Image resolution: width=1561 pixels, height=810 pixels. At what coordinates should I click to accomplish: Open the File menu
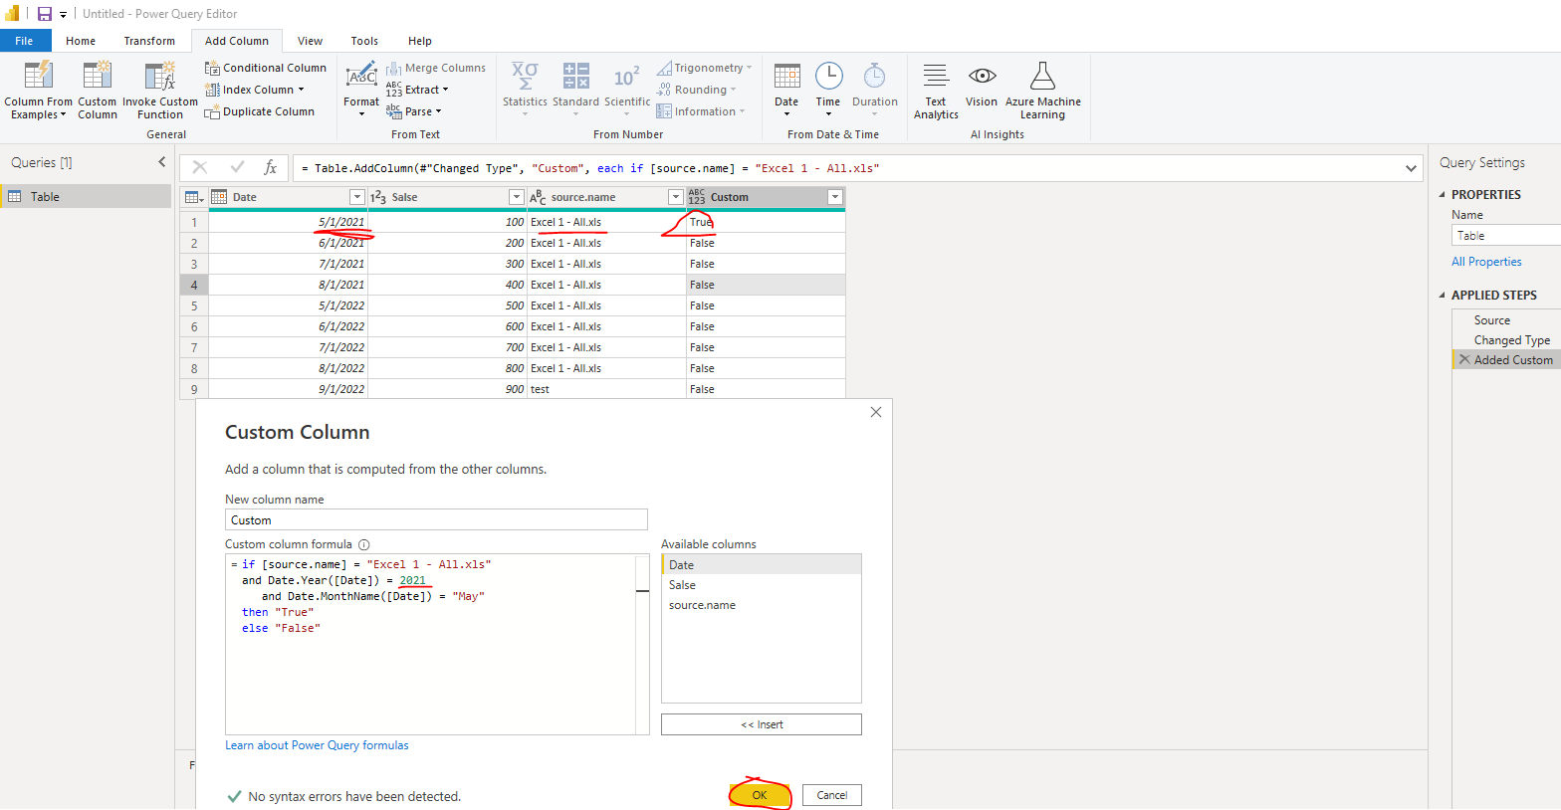click(x=25, y=41)
